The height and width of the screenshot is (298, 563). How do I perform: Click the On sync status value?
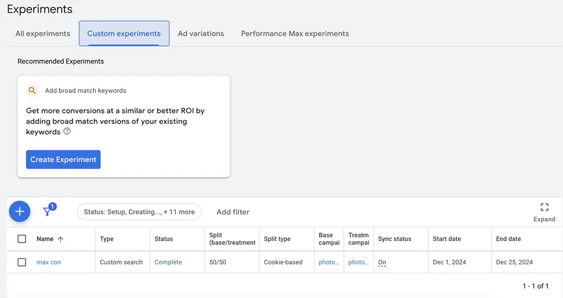click(x=382, y=262)
